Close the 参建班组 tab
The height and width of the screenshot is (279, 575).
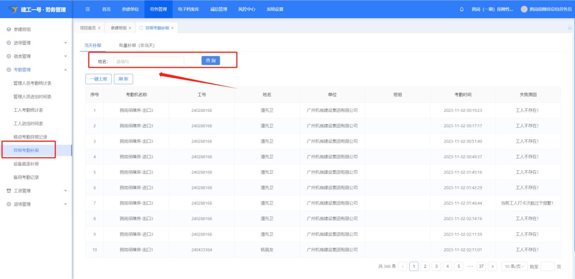pos(130,28)
